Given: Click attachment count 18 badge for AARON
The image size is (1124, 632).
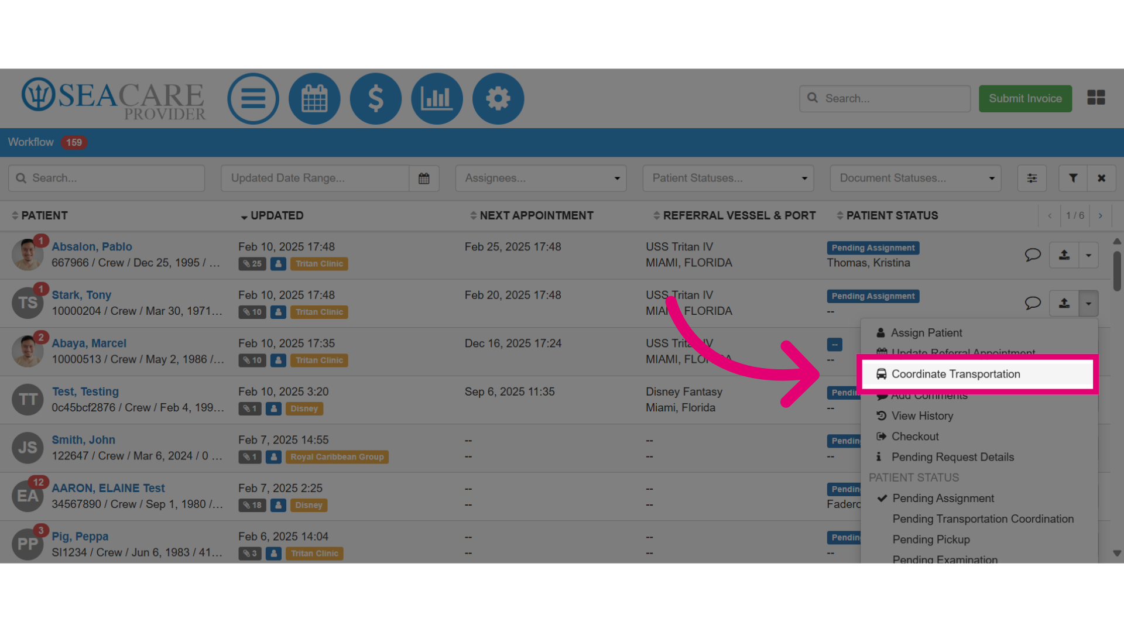Looking at the screenshot, I should [x=252, y=505].
